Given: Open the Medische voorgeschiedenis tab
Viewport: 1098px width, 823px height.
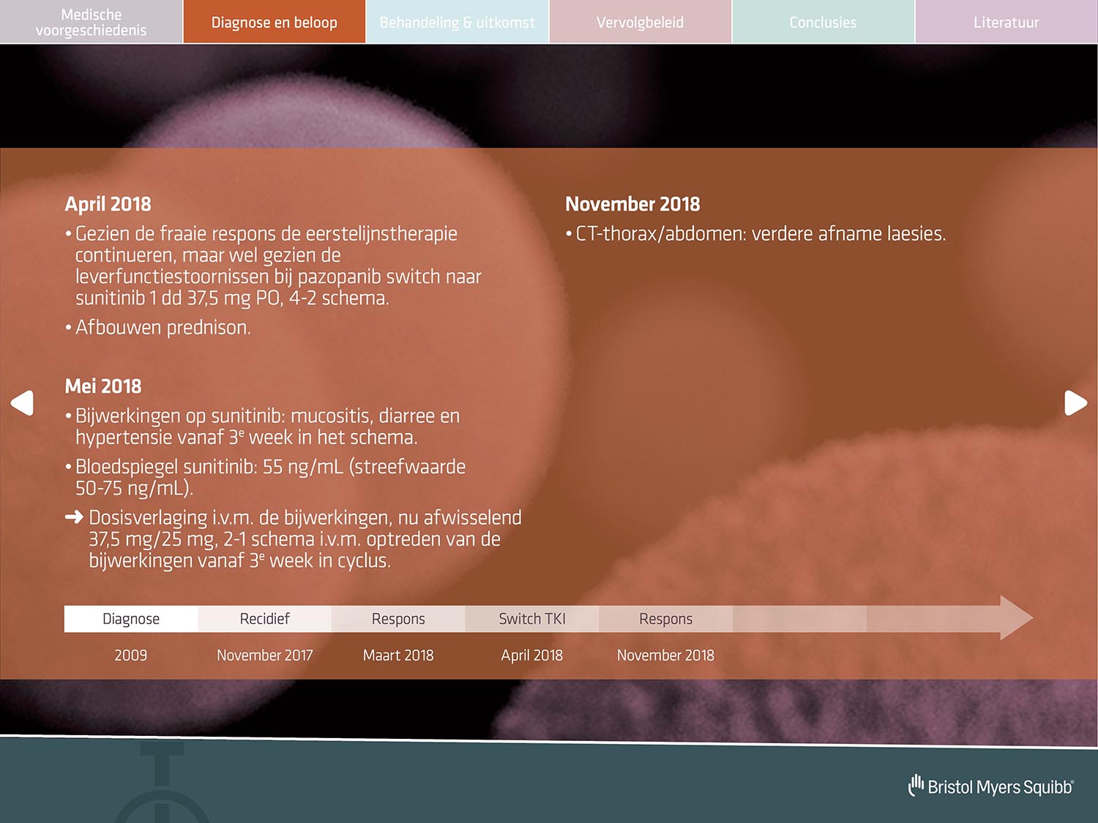Looking at the screenshot, I should click(x=91, y=22).
